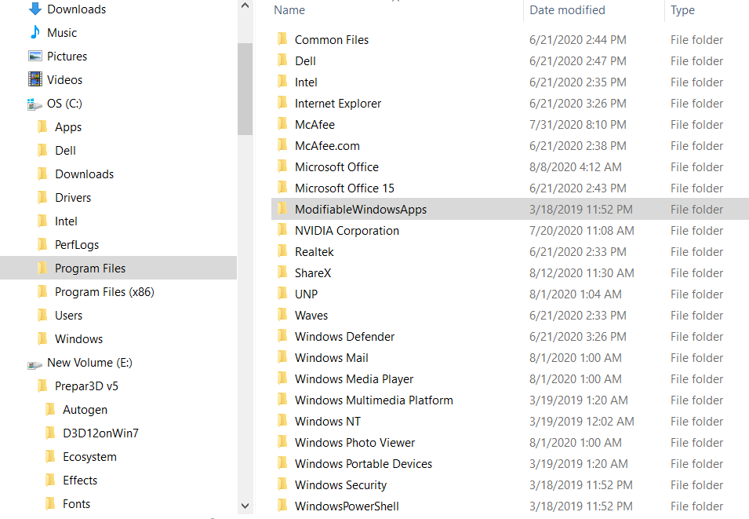Select the Windows Multimedia Platform folder name
Viewport: 749px width, 519px height.
374,400
